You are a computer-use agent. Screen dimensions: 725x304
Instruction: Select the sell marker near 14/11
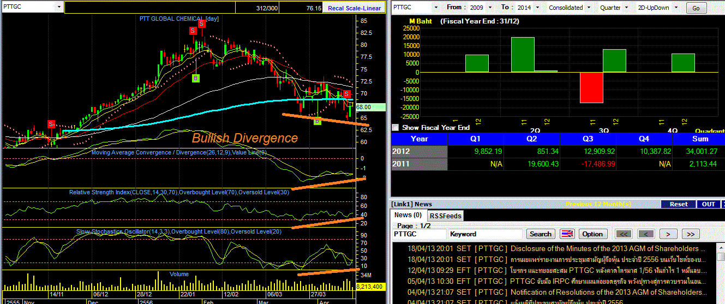[51, 124]
